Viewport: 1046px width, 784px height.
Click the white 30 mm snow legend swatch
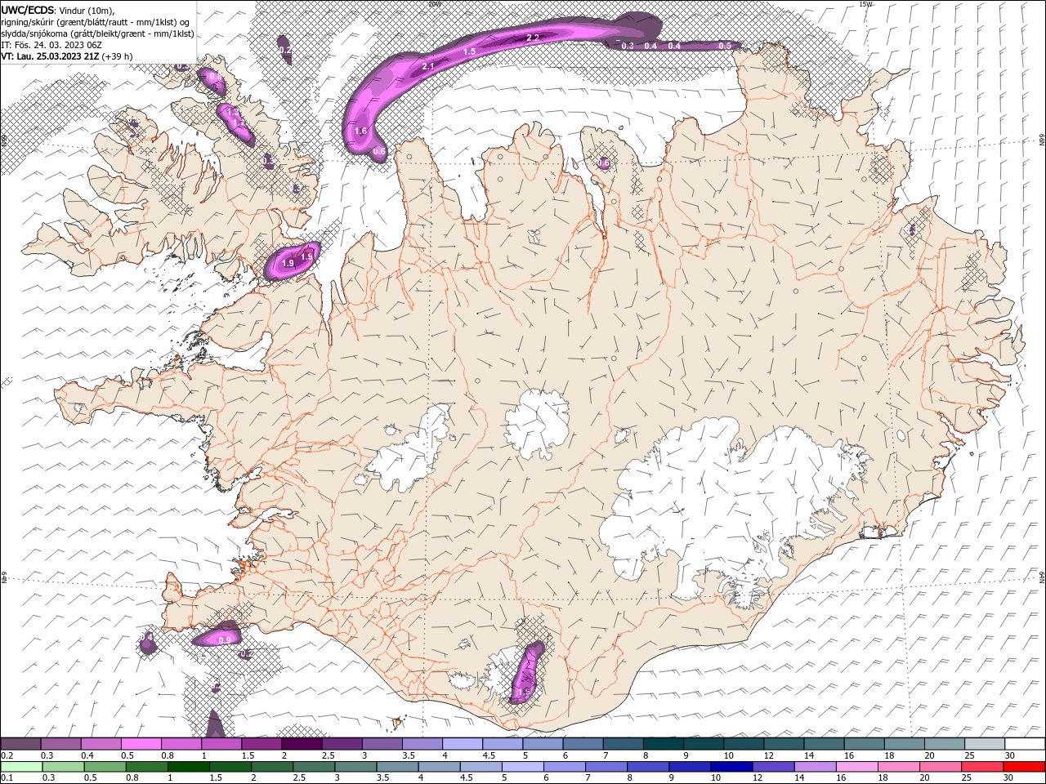(x=1025, y=744)
